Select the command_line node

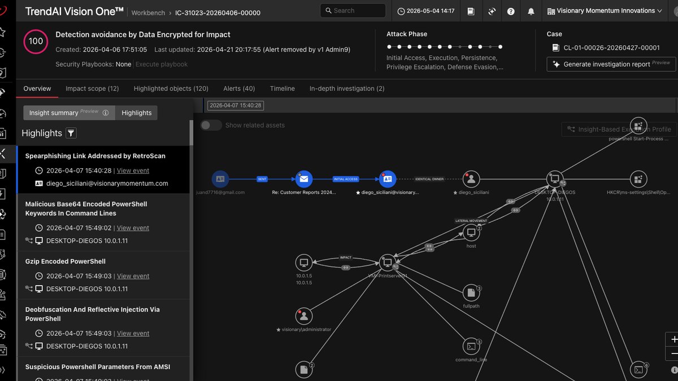tap(471, 346)
